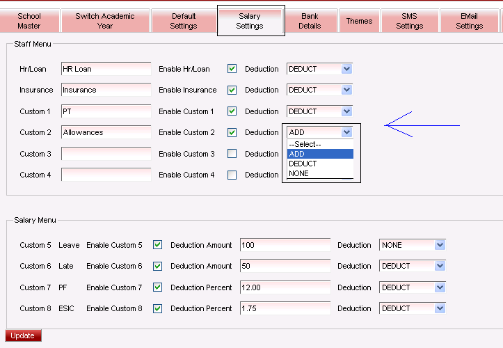Image resolution: width=503 pixels, height=348 pixels.
Task: Select the PF deduction percent field
Action: click(x=285, y=287)
